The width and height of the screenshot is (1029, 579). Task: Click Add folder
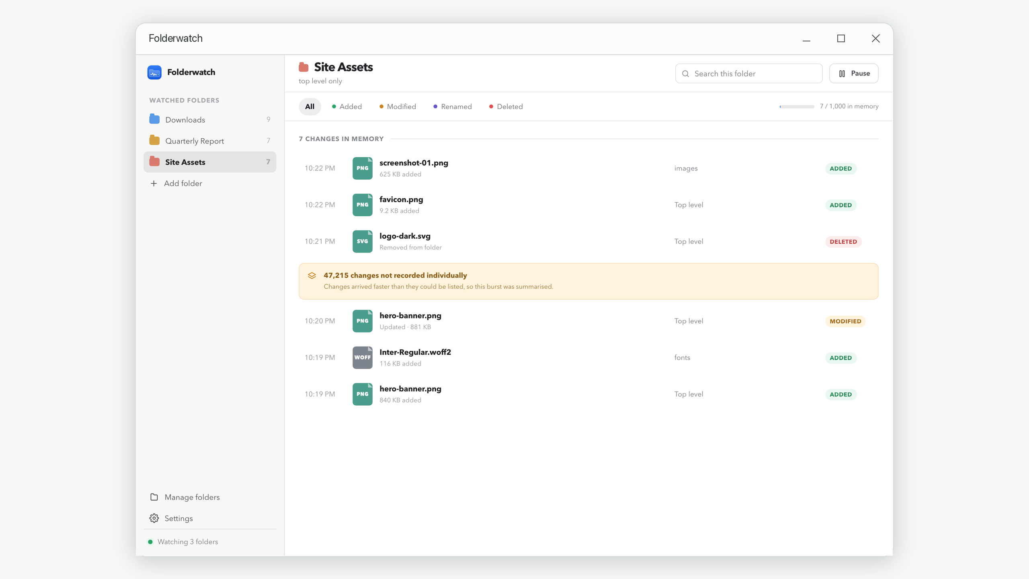tap(210, 183)
